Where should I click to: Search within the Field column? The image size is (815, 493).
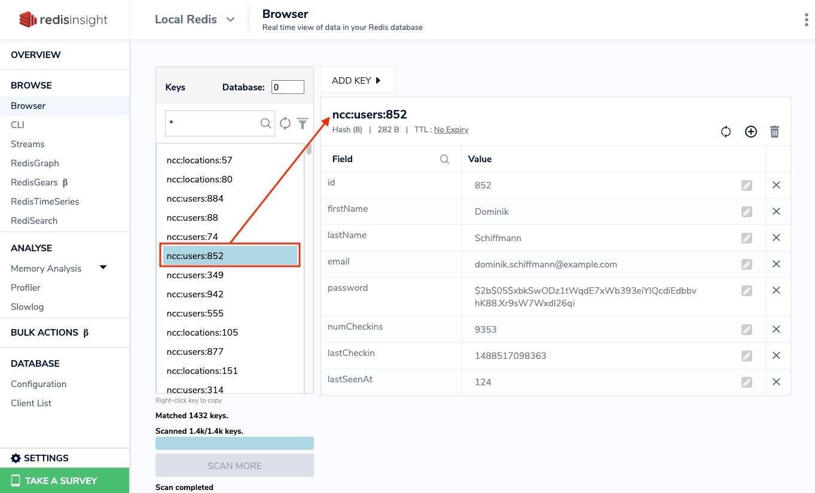(x=444, y=159)
